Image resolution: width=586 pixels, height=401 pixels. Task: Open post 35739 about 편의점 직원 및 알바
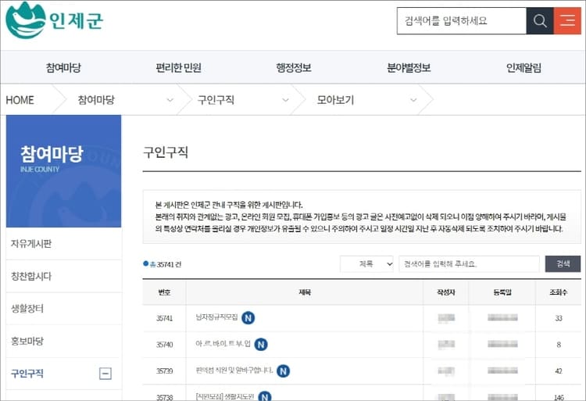tap(234, 370)
